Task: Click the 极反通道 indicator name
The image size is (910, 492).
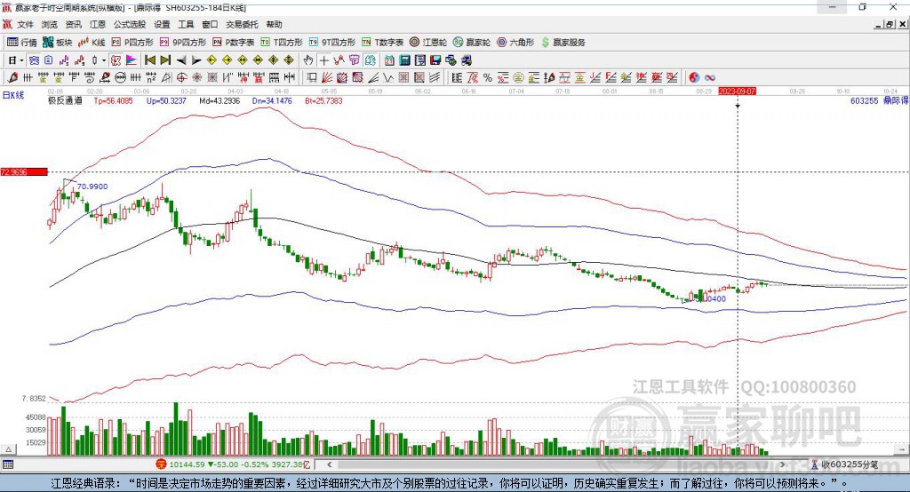Action: click(x=65, y=101)
